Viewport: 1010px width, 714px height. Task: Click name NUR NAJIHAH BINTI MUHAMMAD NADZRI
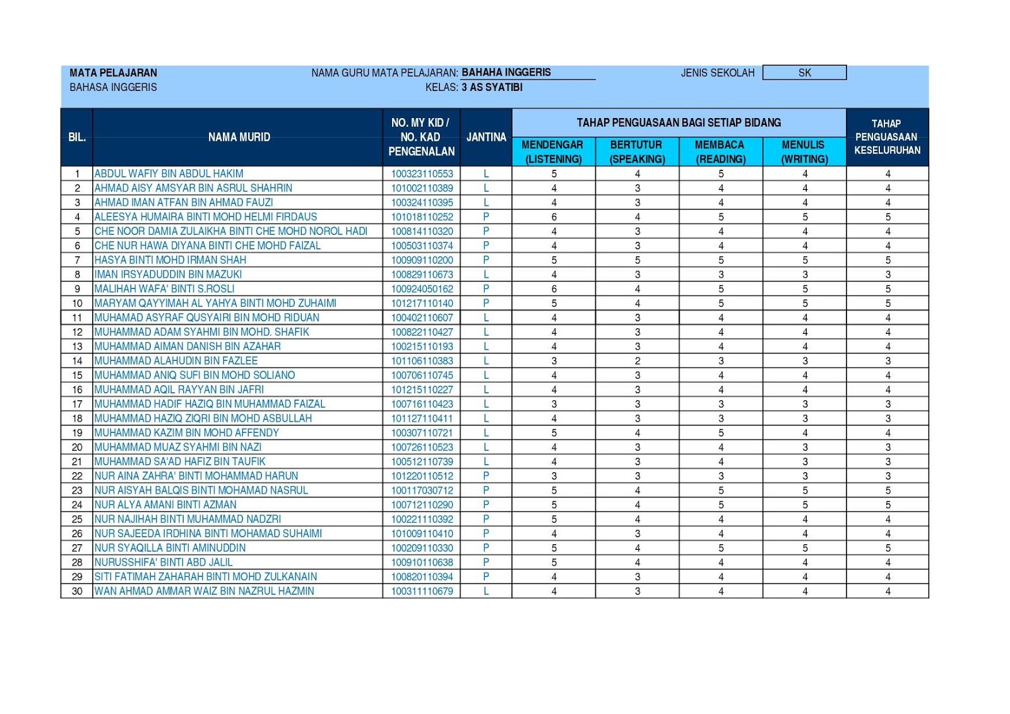187,519
